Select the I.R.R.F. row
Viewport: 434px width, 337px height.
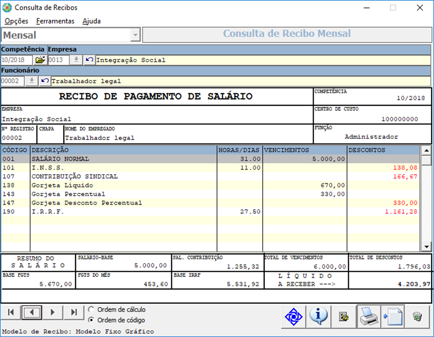[210, 212]
